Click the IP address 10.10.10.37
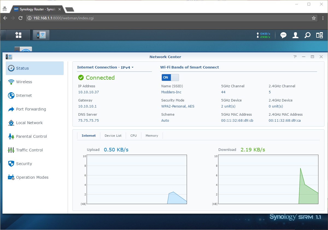The height and width of the screenshot is (230, 328). coord(89,92)
